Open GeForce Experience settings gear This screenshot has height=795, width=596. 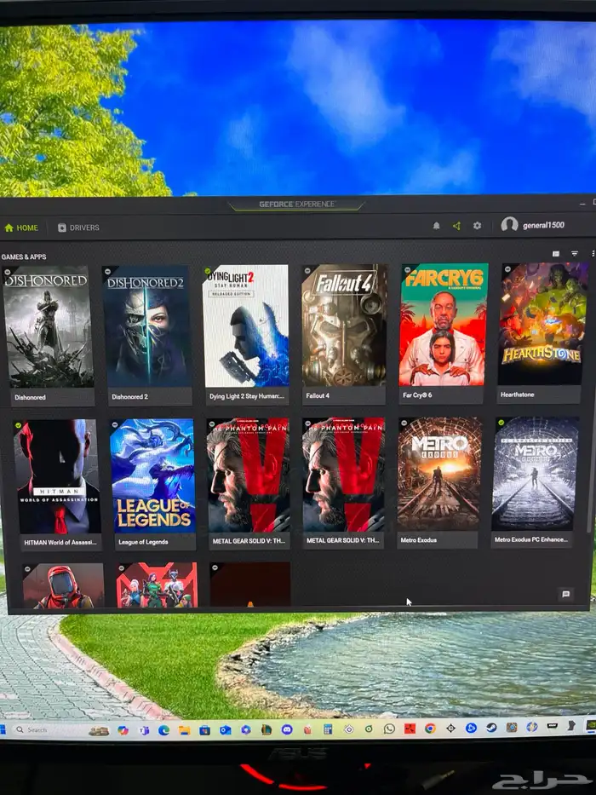tap(477, 226)
